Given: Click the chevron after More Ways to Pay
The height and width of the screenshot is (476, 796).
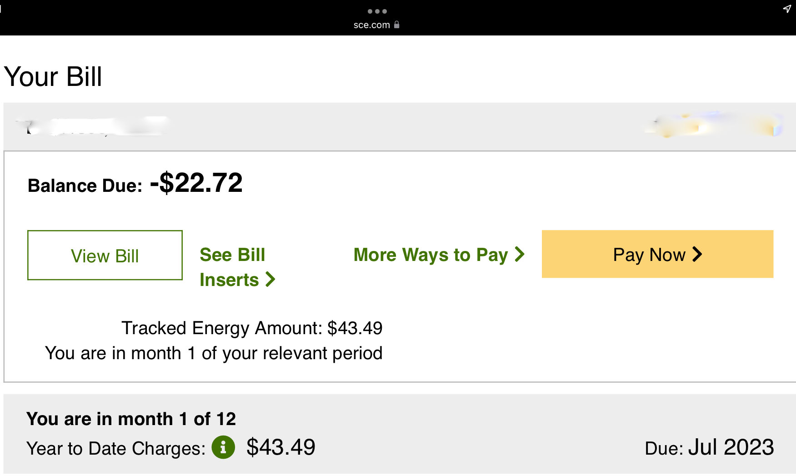Looking at the screenshot, I should coord(520,254).
